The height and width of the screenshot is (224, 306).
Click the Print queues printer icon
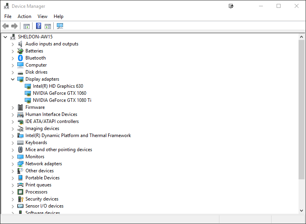pos(20,185)
